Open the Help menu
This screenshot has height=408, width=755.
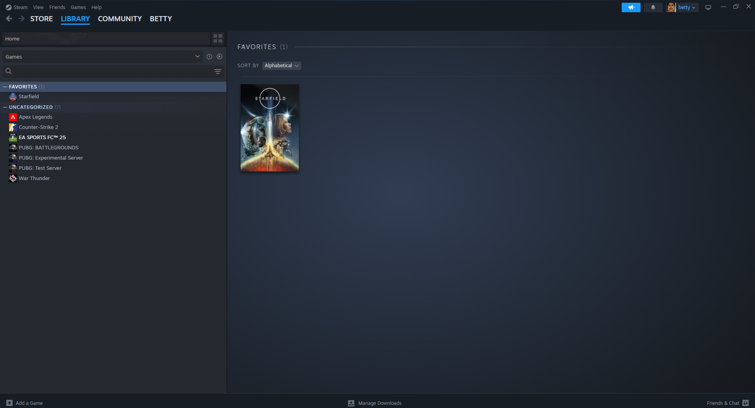[x=97, y=7]
